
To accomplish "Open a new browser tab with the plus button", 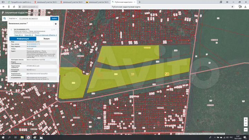I will (x=140, y=2).
